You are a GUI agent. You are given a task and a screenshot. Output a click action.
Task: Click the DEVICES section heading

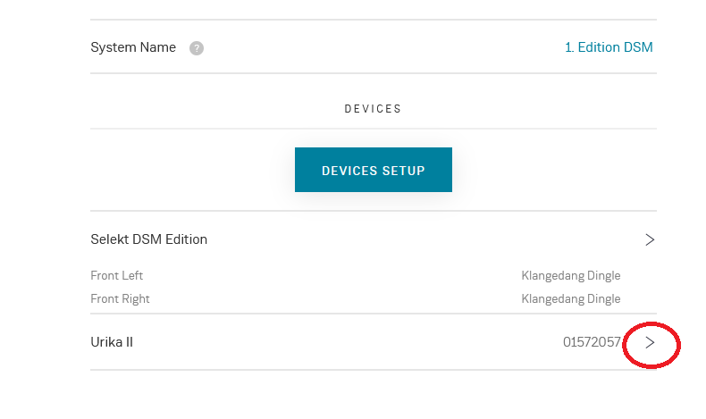[x=373, y=109]
